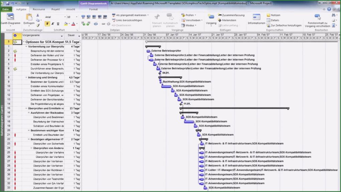Toggle underline (U) formatting

pos(58,24)
